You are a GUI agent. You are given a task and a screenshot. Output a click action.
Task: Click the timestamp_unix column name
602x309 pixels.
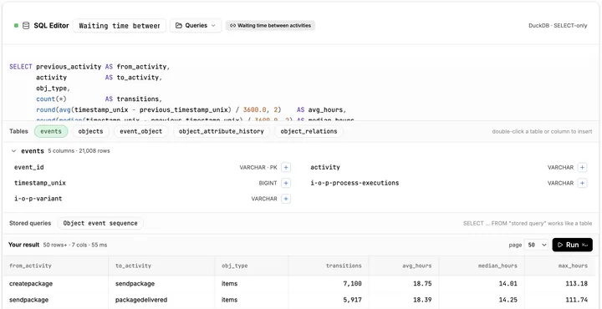click(40, 183)
